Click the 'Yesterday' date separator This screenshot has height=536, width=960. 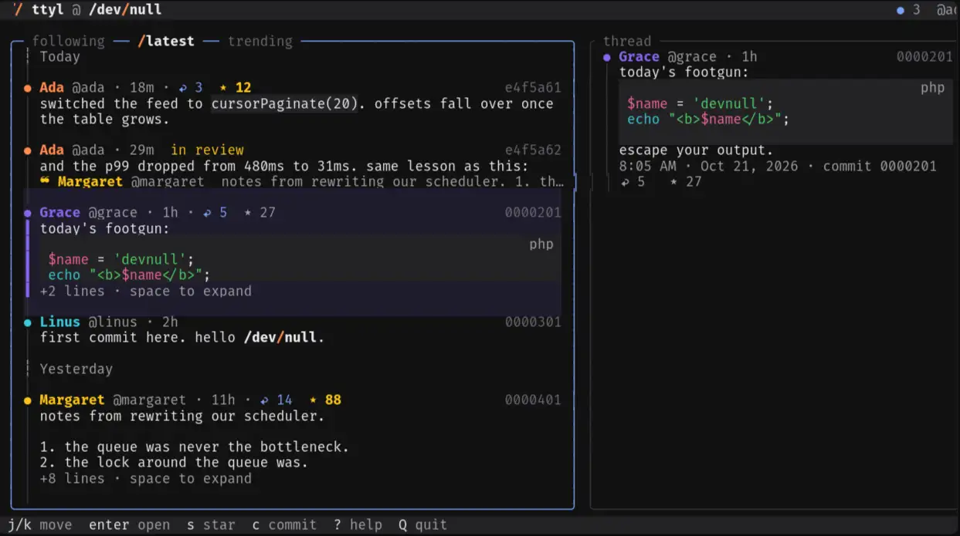[x=76, y=369]
